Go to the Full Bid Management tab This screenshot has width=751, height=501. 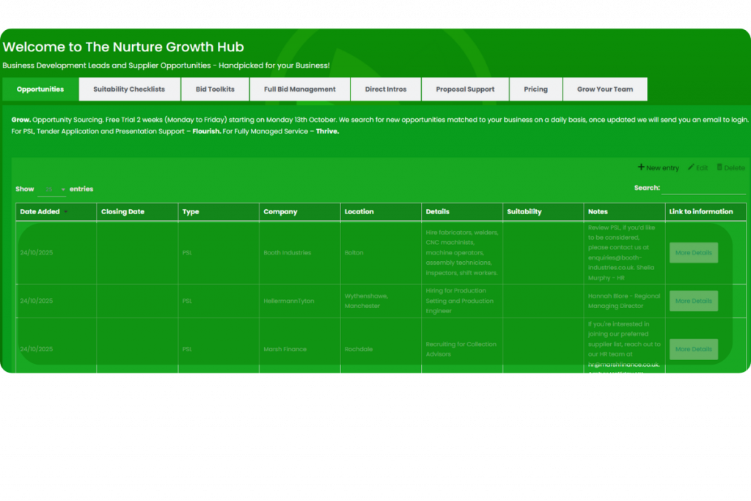tap(299, 89)
